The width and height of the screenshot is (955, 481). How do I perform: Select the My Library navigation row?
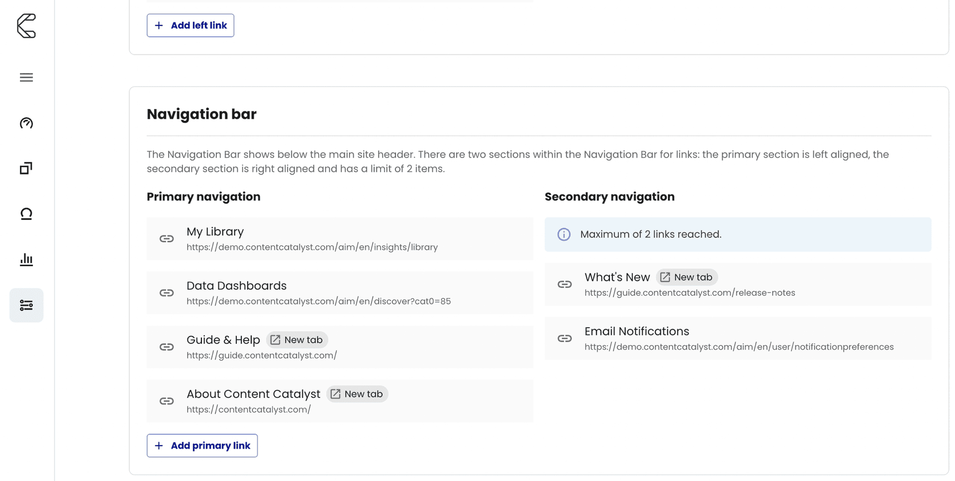pyautogui.click(x=340, y=239)
